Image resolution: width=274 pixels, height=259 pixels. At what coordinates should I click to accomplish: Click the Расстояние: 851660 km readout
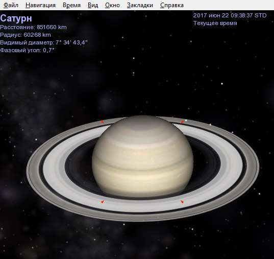coord(33,27)
